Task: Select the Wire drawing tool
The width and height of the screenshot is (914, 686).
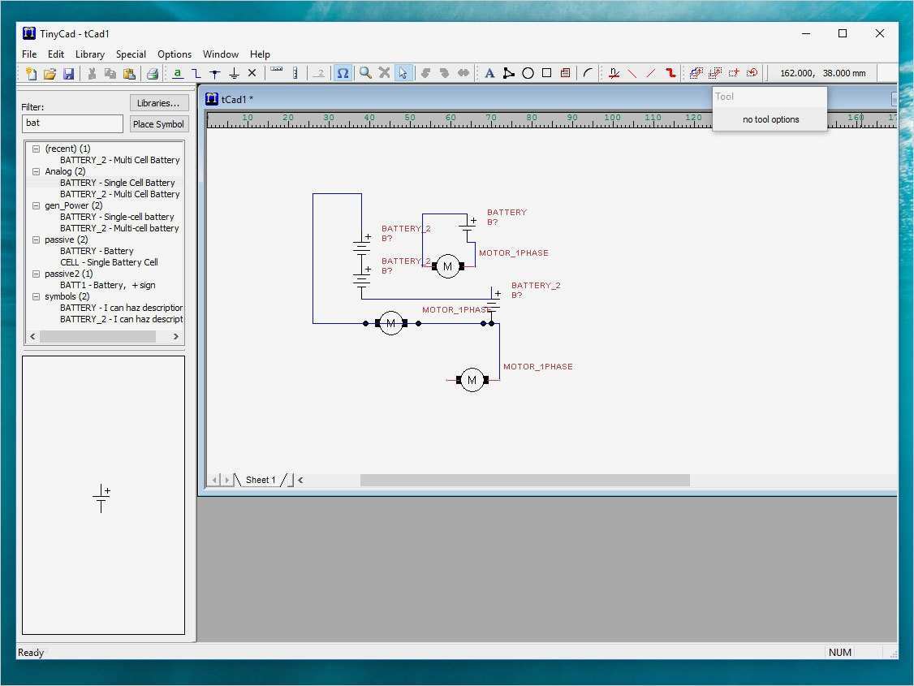Action: (x=196, y=73)
